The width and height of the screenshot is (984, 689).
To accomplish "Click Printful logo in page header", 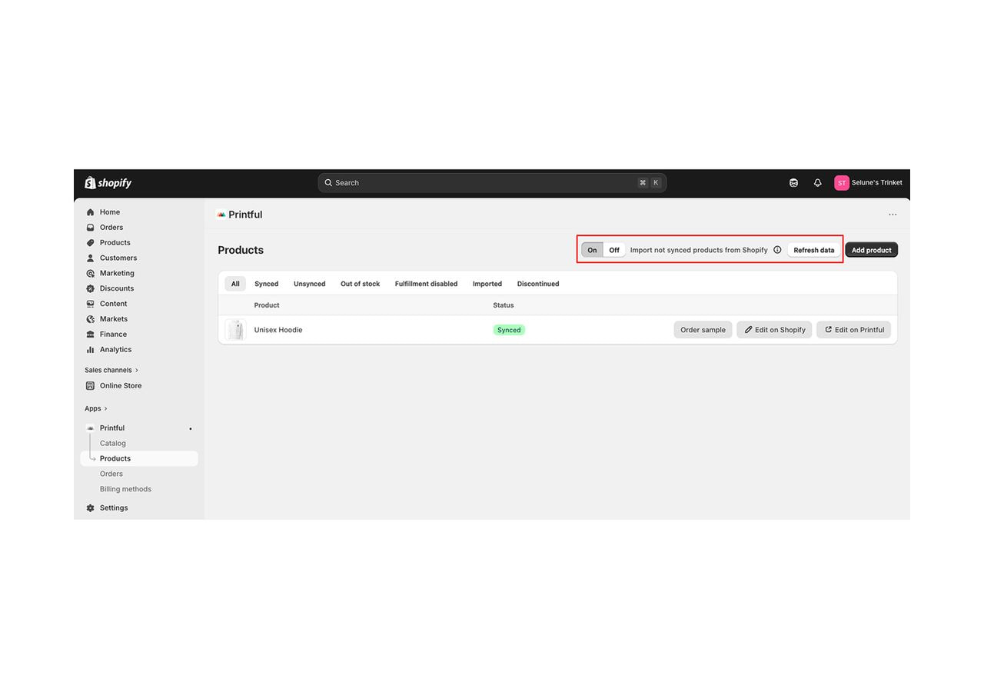I will [221, 215].
